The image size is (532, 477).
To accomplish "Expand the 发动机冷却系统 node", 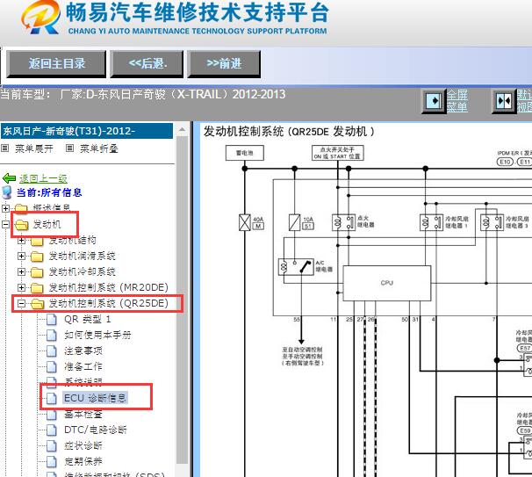I will click(21, 272).
